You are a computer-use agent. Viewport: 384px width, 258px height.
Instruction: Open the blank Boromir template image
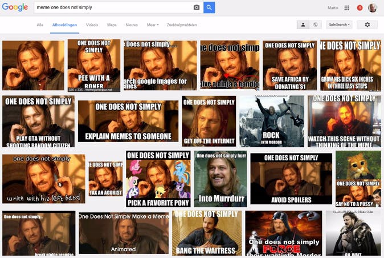coord(33,65)
